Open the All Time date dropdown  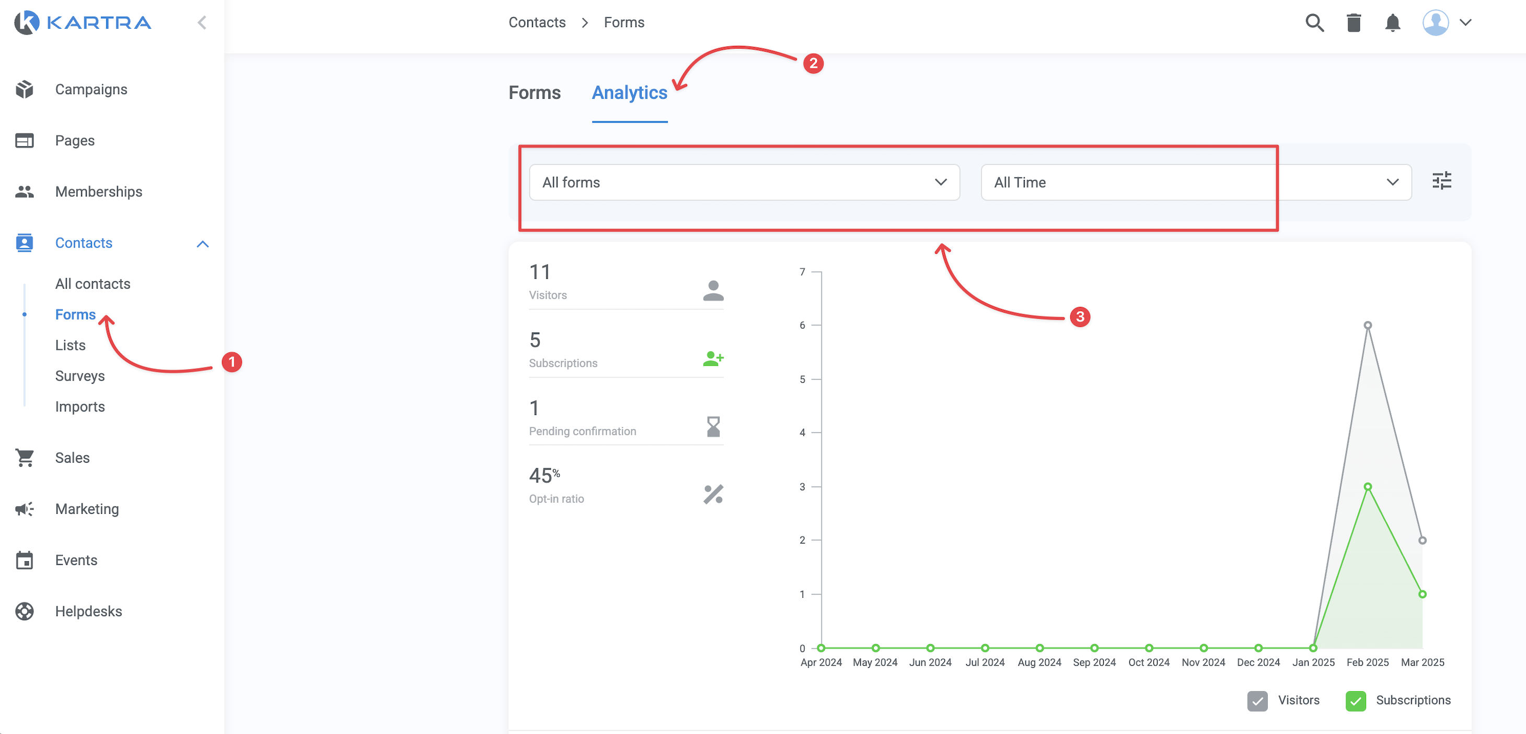point(1195,182)
